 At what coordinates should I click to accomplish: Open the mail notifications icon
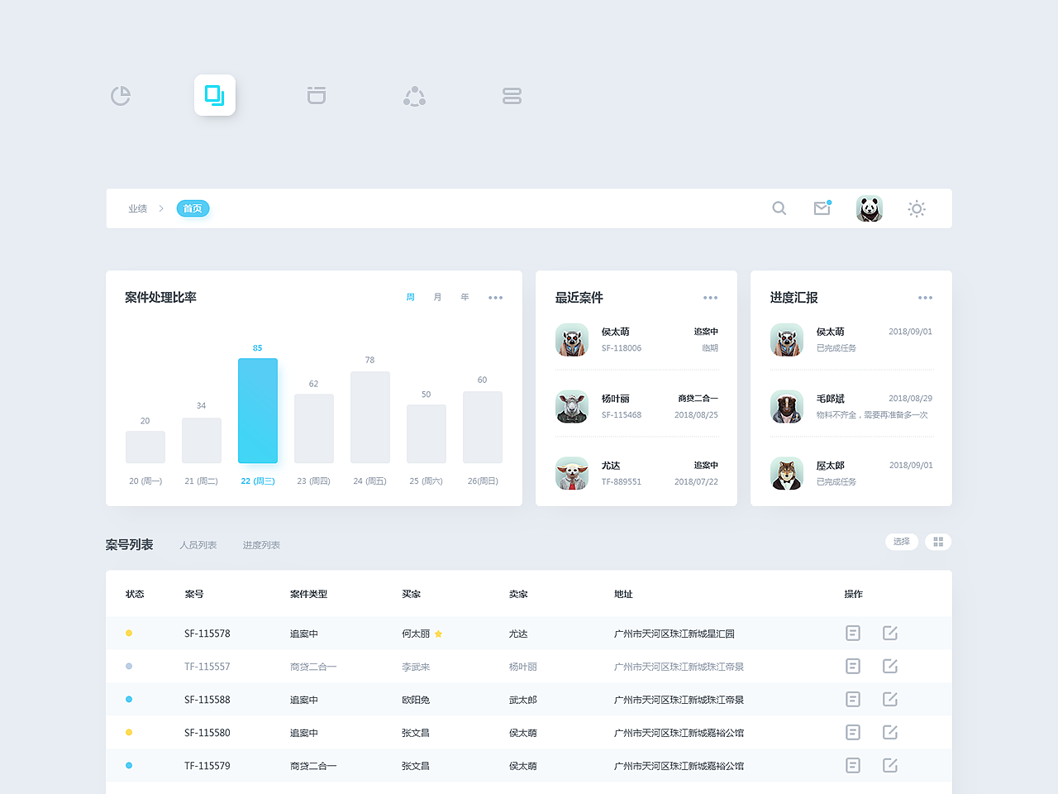822,208
